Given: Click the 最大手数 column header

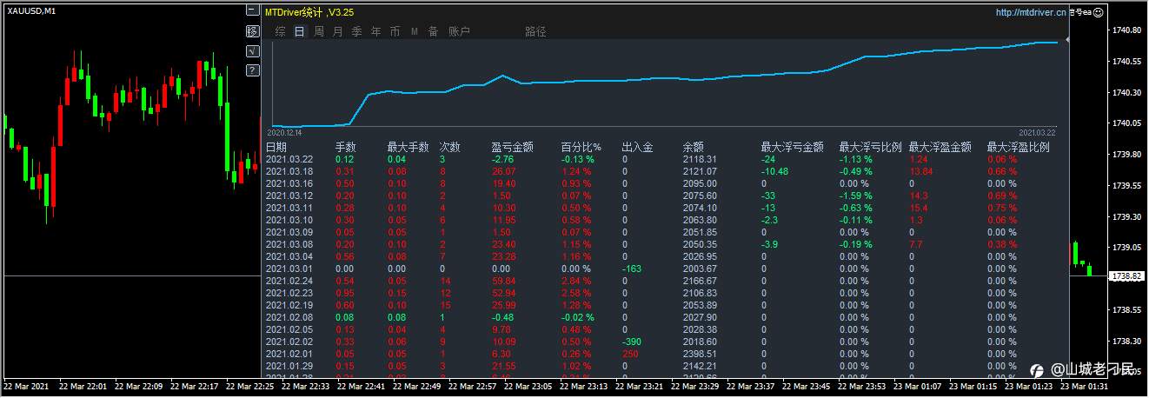Looking at the screenshot, I should tap(408, 147).
